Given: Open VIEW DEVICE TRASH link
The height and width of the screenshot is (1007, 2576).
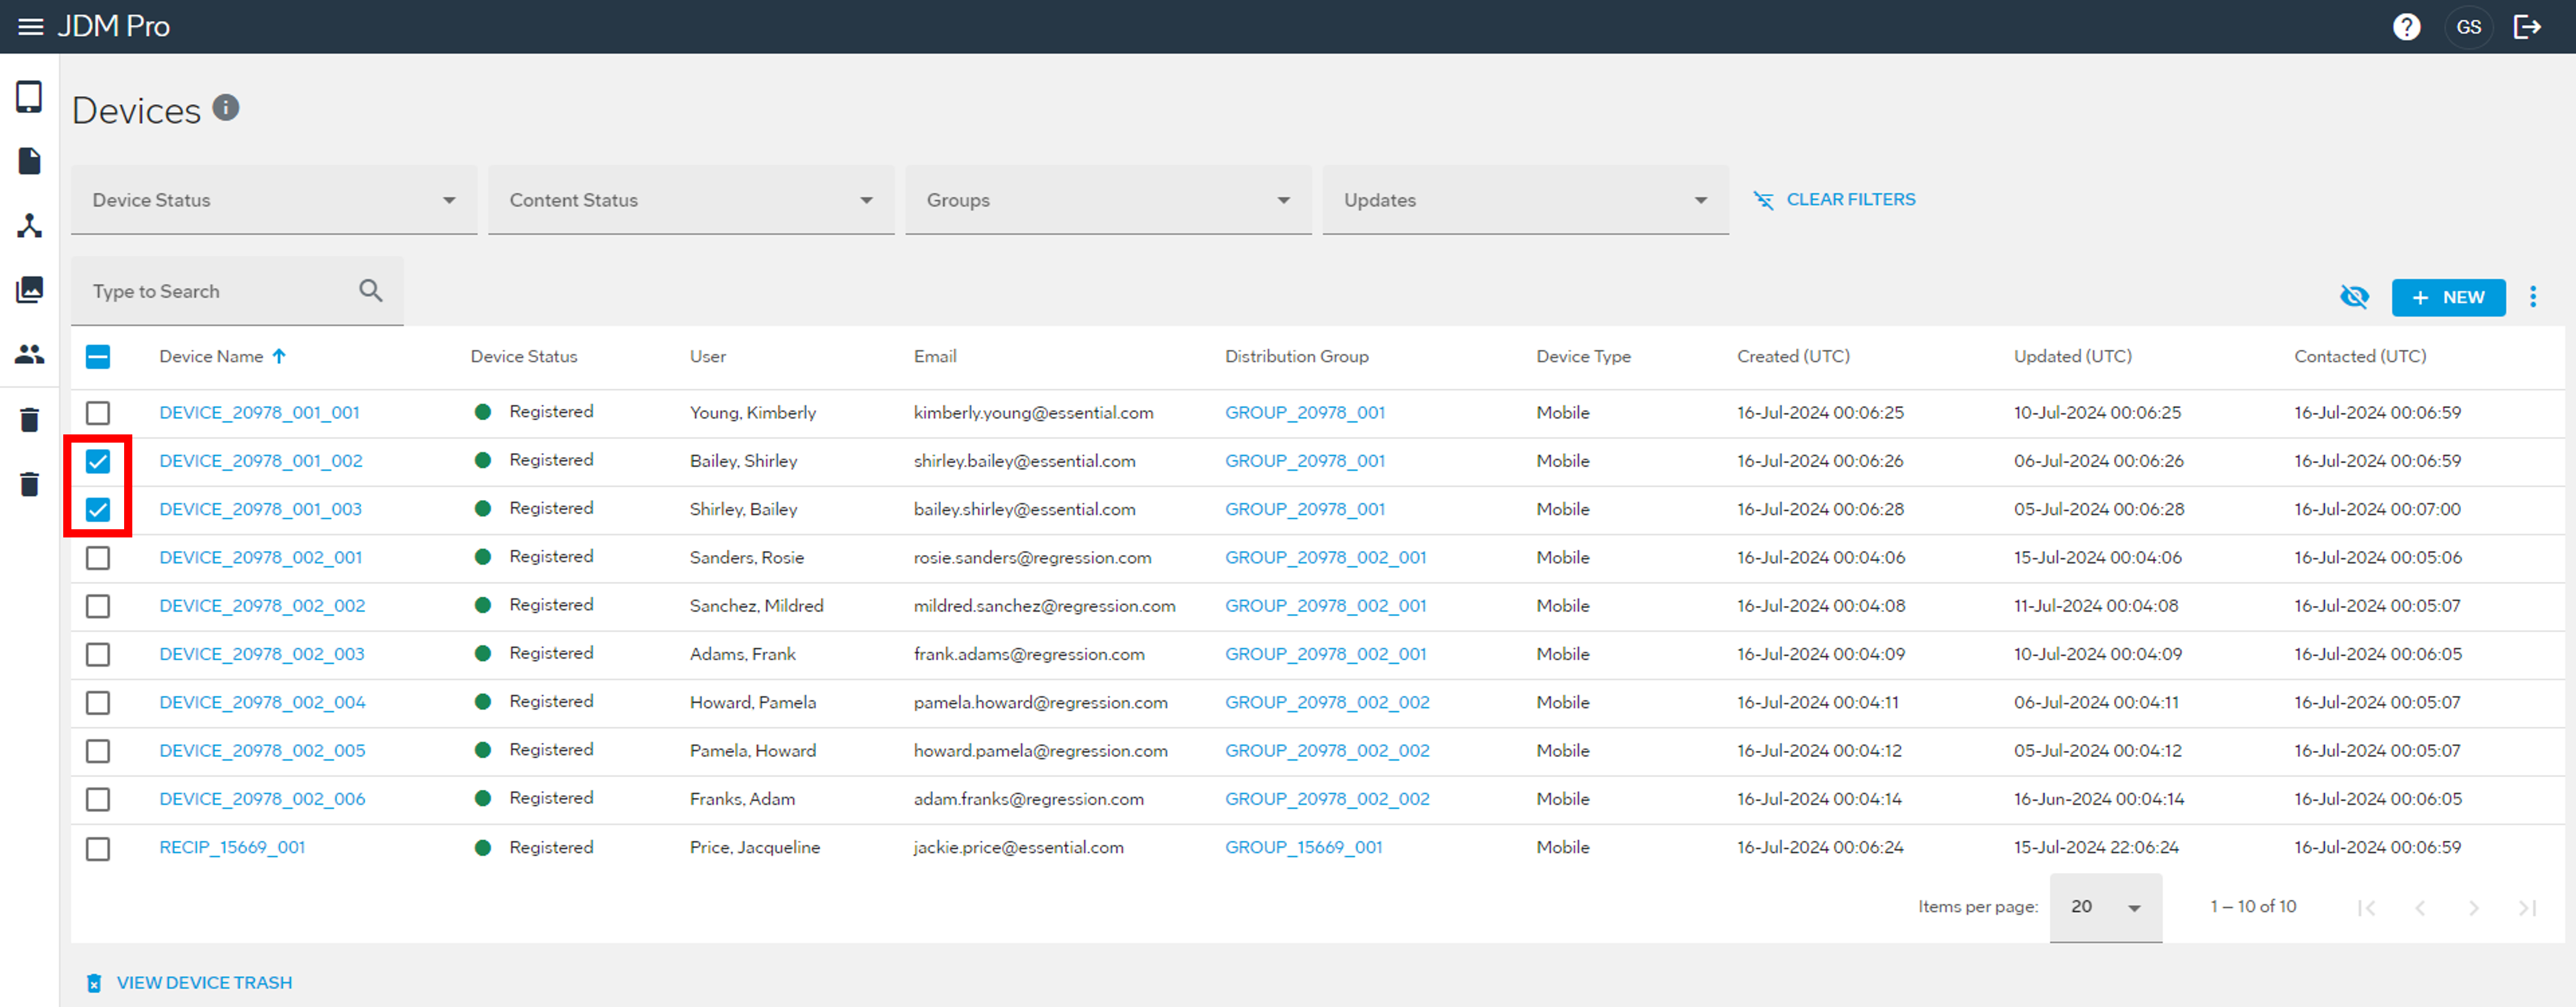Looking at the screenshot, I should tap(190, 983).
